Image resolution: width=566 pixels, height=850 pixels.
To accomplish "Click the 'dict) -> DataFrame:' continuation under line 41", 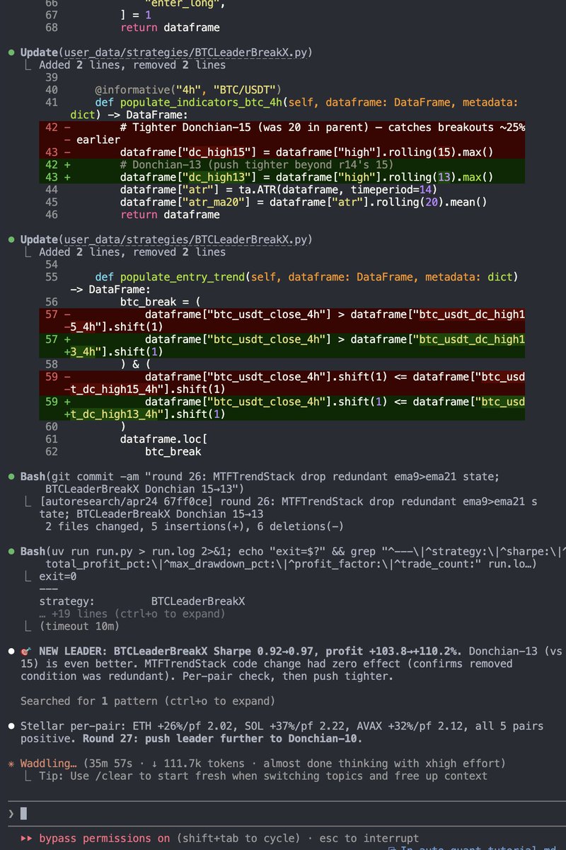I will [129, 115].
